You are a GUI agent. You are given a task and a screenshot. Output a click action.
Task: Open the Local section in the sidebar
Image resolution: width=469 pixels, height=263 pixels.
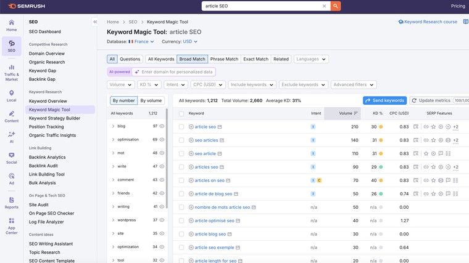click(x=11, y=96)
